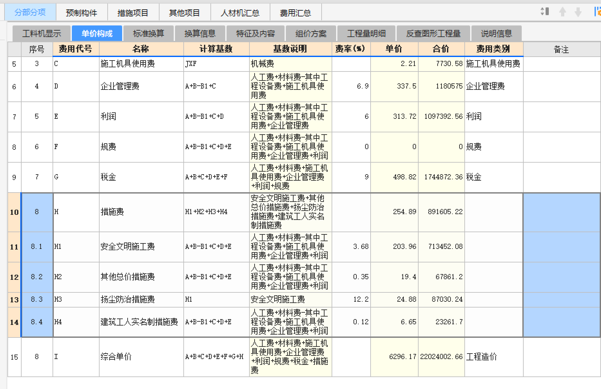Click the 费用代号 column header
The image size is (601, 389).
[76, 49]
